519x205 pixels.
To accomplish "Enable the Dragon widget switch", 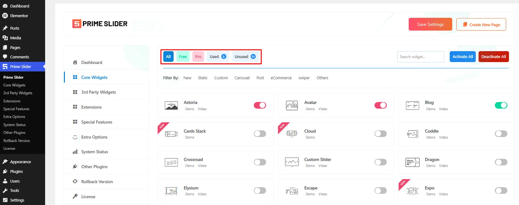I will pyautogui.click(x=501, y=162).
